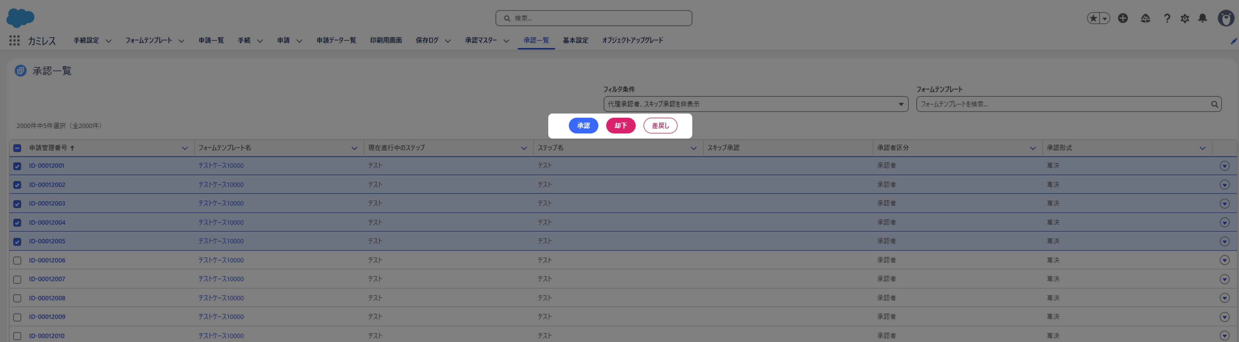Open the notifications bell
This screenshot has width=1239, height=342.
(1202, 18)
